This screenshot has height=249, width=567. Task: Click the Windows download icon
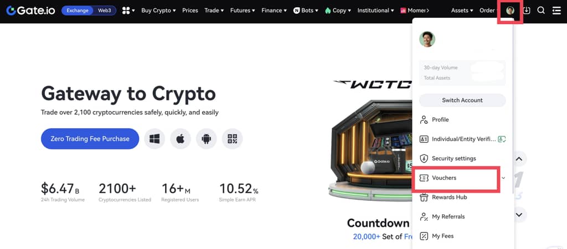[x=154, y=139]
